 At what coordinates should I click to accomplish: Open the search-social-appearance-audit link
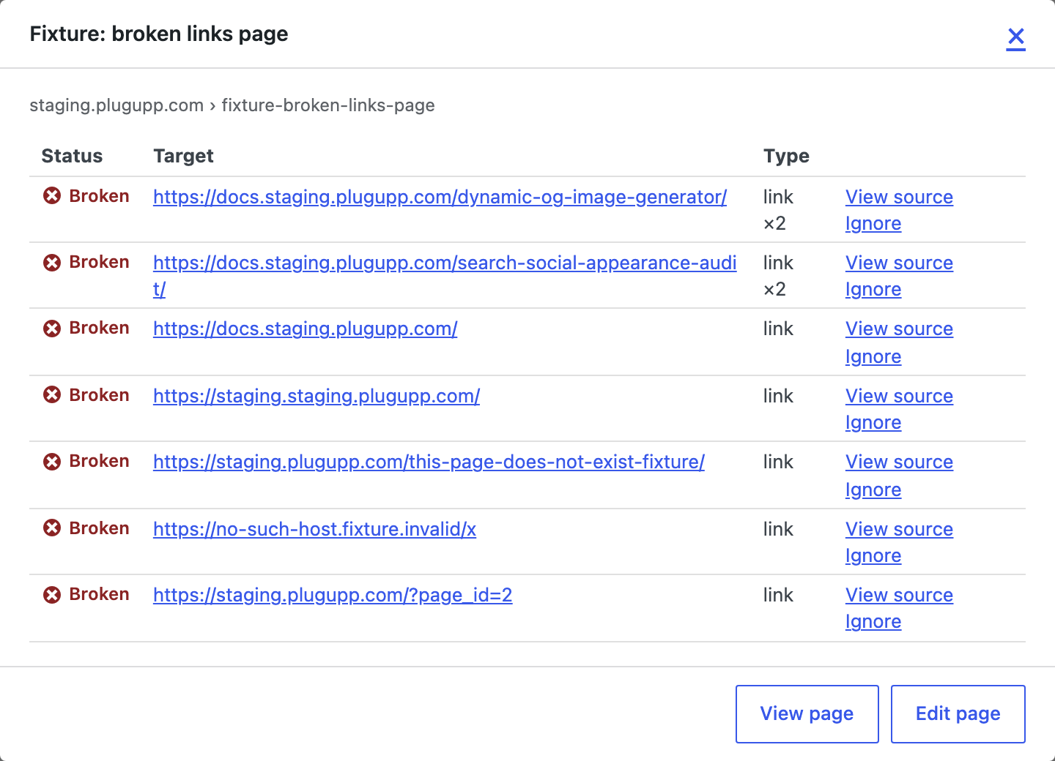coord(445,276)
